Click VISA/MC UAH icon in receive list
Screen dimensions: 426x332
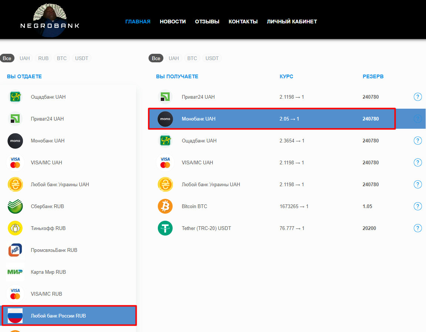tap(165, 162)
